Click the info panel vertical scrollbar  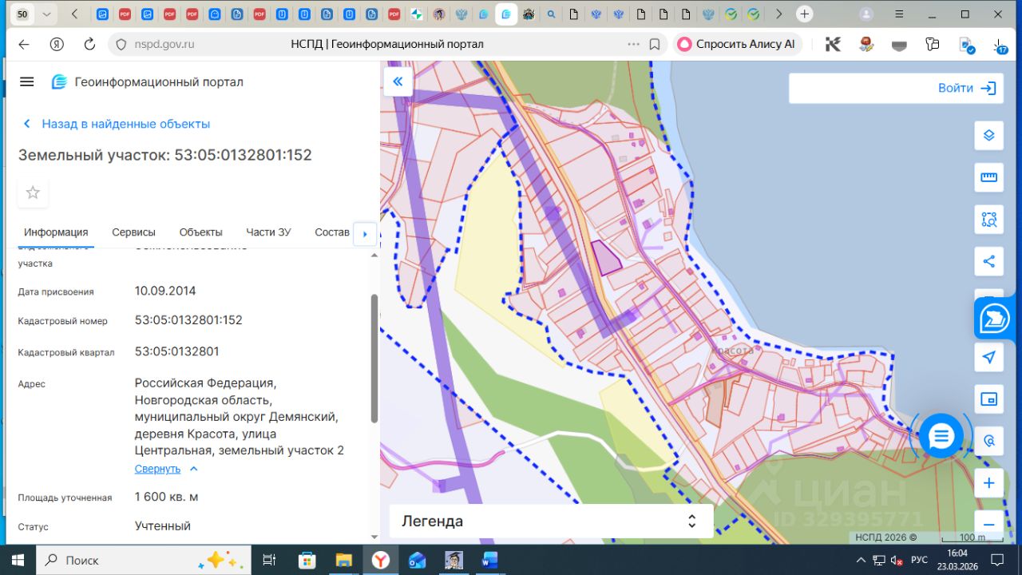[x=374, y=358]
